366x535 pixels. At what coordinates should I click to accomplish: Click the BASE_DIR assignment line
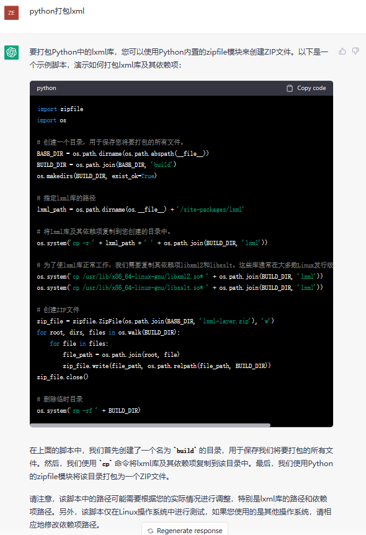coord(123,153)
